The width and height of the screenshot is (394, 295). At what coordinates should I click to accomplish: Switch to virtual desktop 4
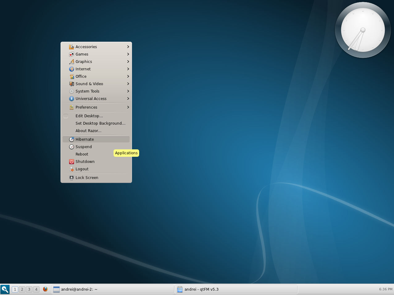click(x=36, y=289)
